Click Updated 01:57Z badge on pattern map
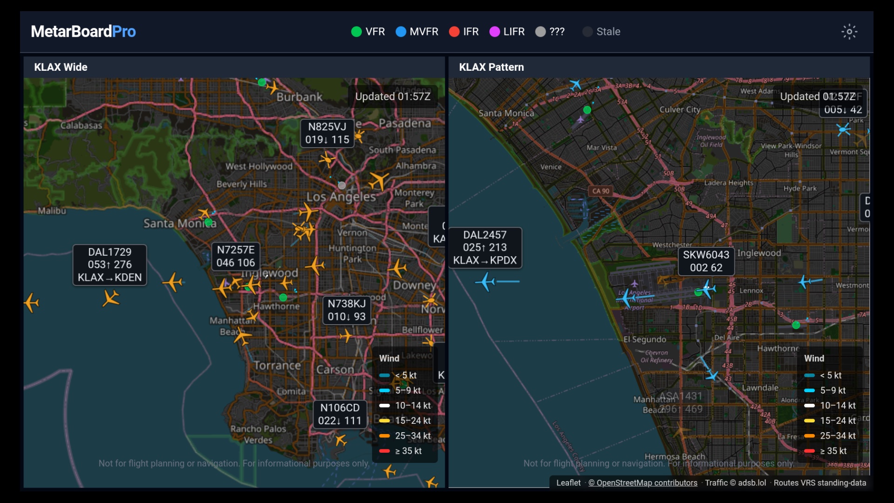Viewport: 894px width, 503px height. [818, 96]
